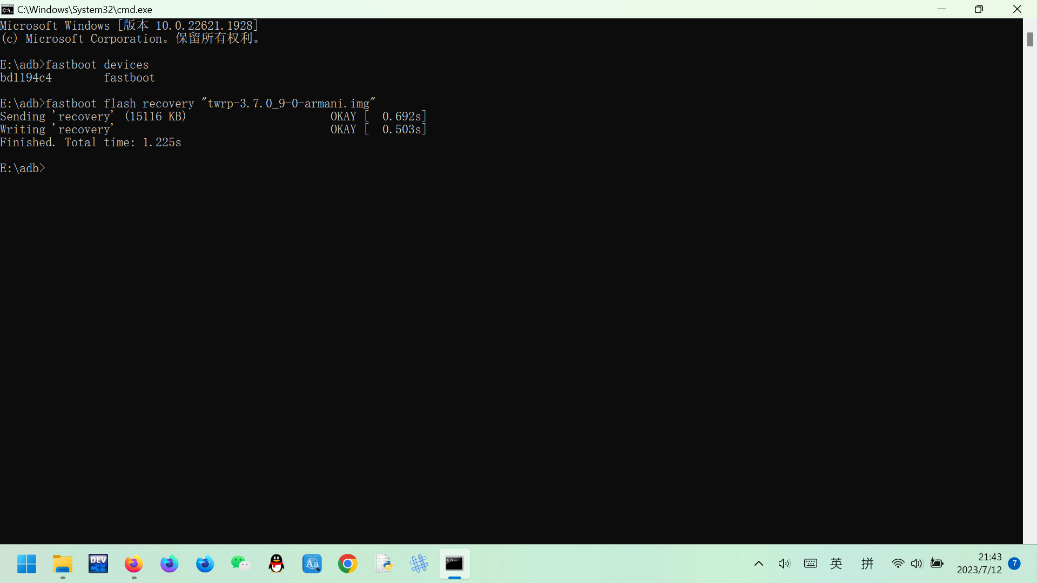1037x583 pixels.
Task: Show hidden system tray icons
Action: click(x=759, y=564)
